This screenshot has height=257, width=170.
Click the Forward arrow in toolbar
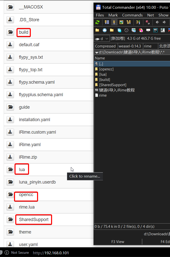(x=164, y=22)
